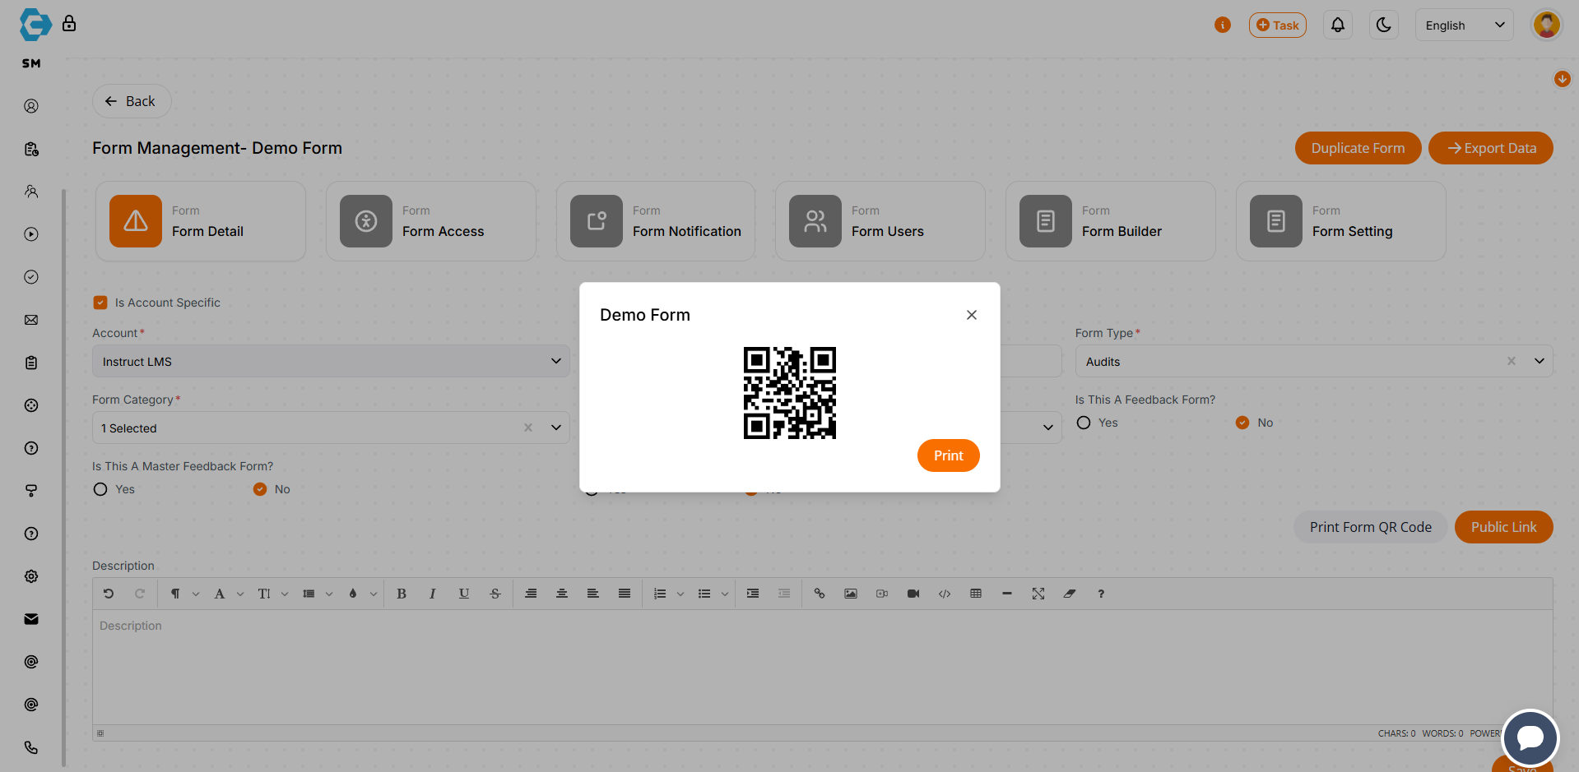Viewport: 1579px width, 772px height.
Task: Uncheck Is Account Specific checkbox
Action: [100, 303]
